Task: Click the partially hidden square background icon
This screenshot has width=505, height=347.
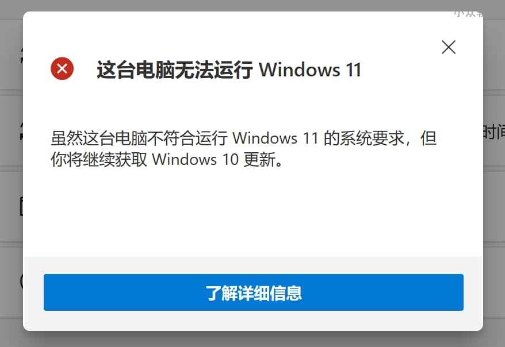Action: click(22, 206)
